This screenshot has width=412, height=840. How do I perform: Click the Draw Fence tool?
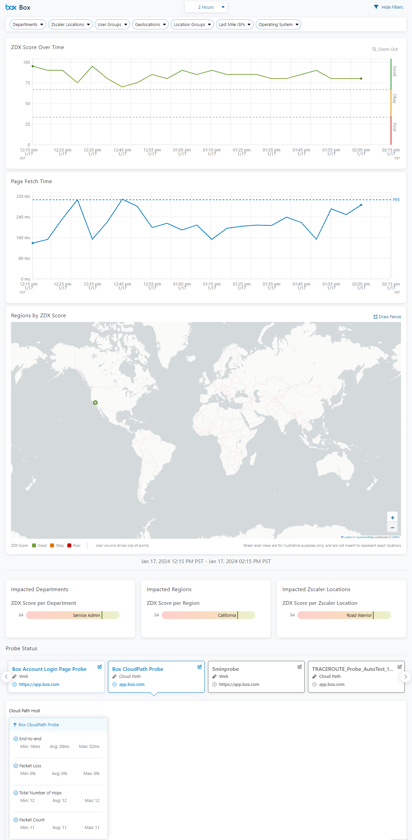point(387,317)
